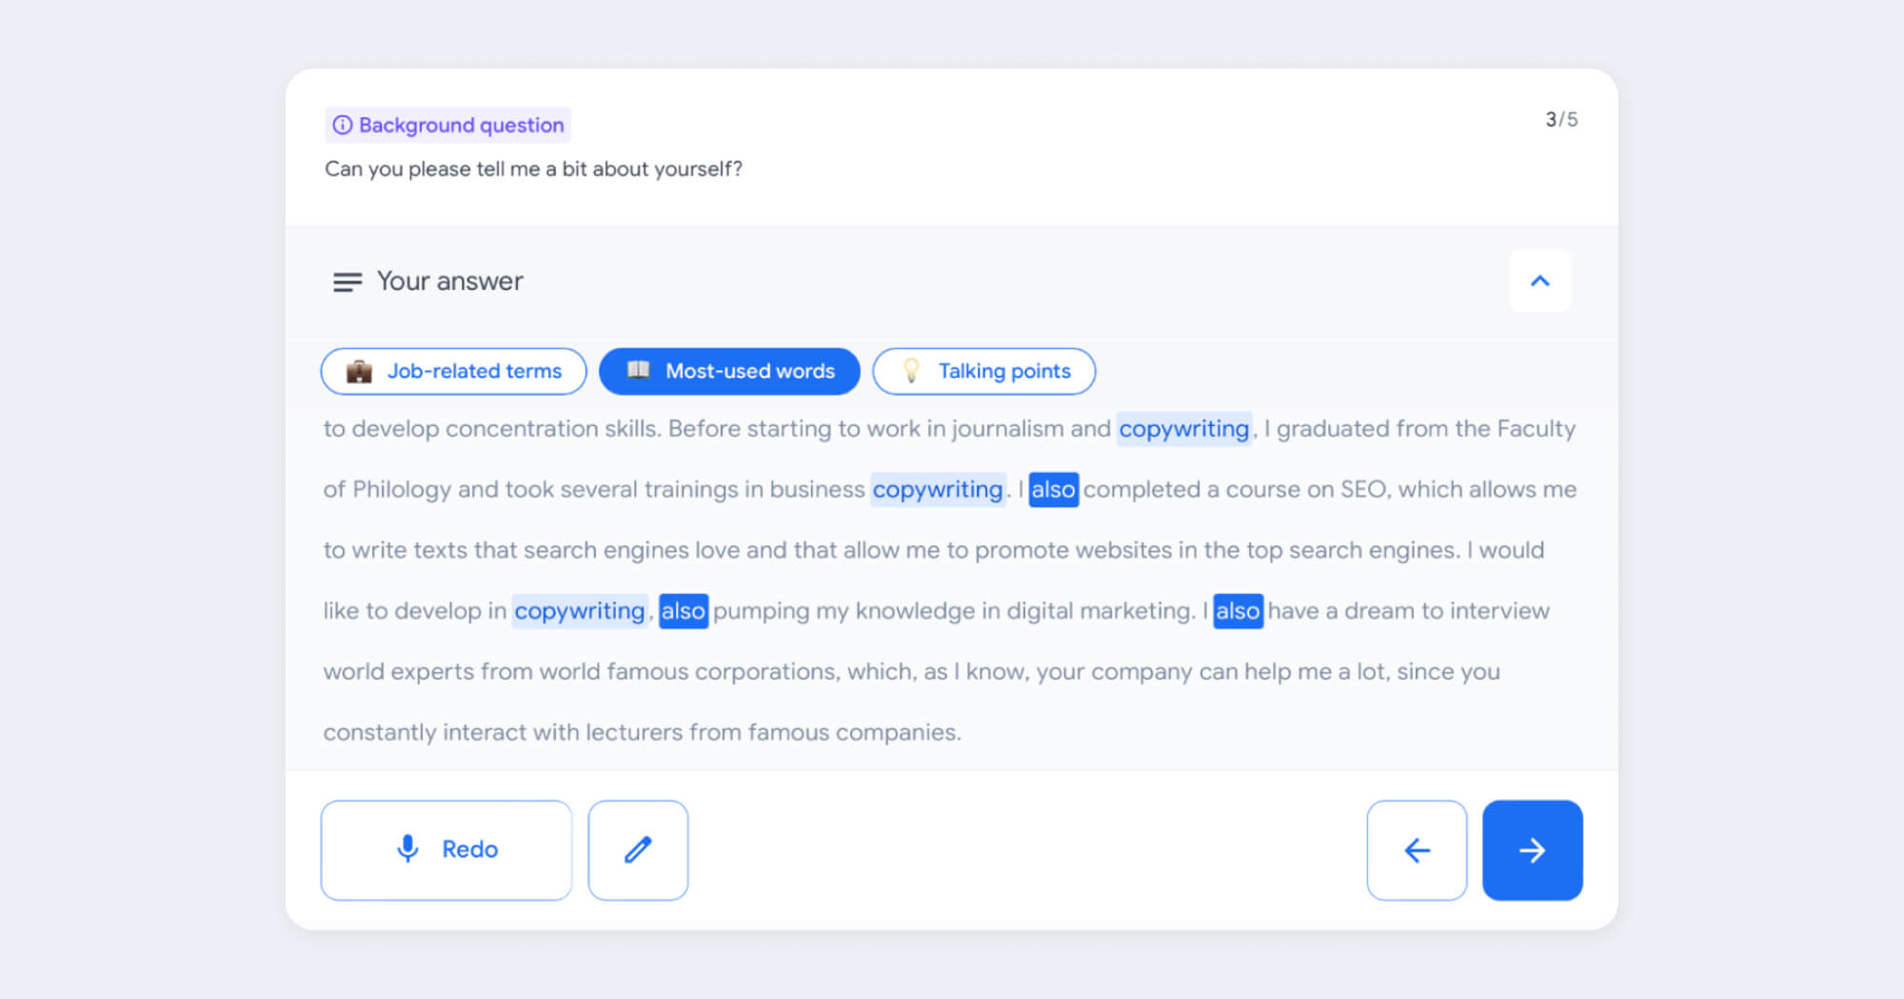Click the pencil edit answer icon
The image size is (1904, 999).
[x=638, y=850]
